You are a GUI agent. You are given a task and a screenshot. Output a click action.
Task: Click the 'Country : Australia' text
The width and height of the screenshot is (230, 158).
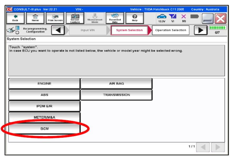pos(205,9)
